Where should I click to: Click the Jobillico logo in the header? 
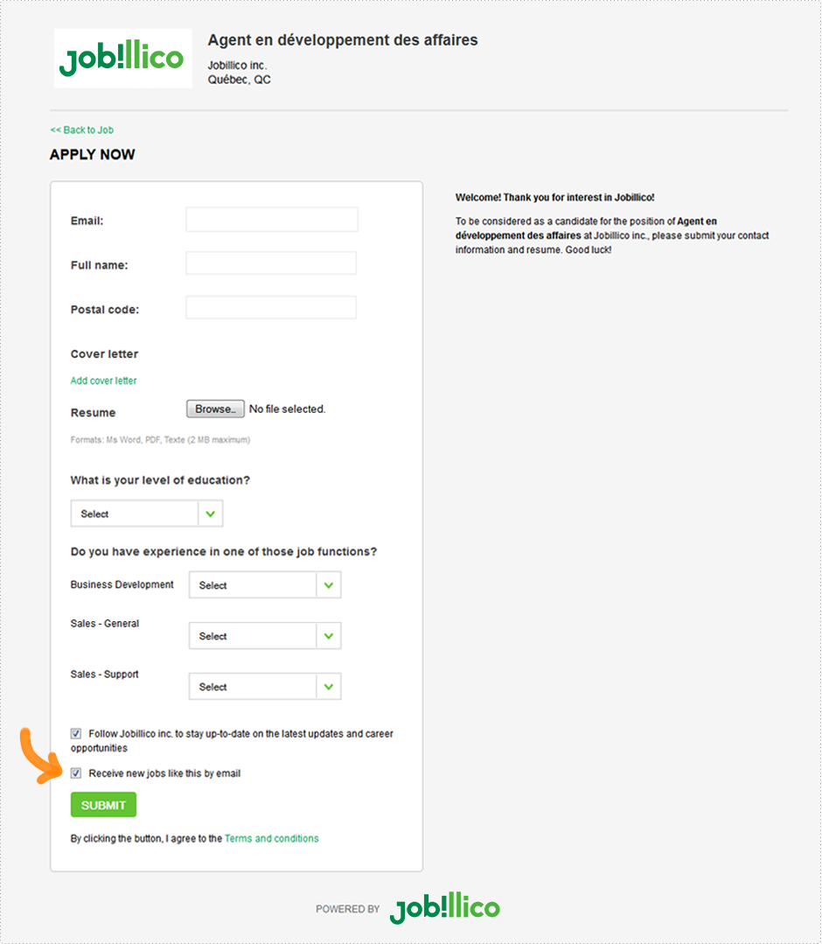(122, 59)
